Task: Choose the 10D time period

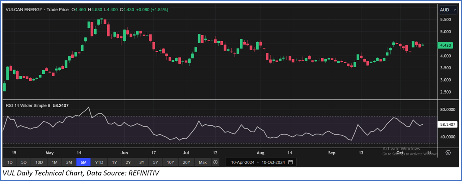Action: pos(39,162)
